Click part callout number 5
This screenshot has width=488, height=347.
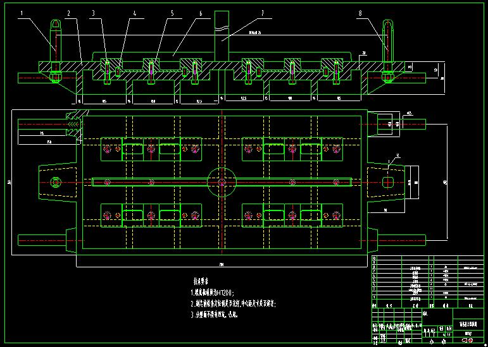[172, 13]
